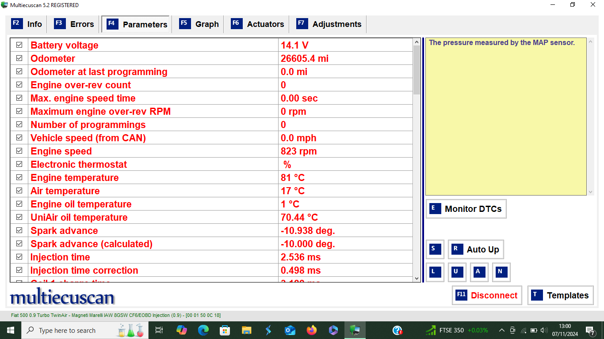Screen dimensions: 604x339
Task: Toggle Maximum engine over-rev RPM checkbox
Action: click(19, 111)
